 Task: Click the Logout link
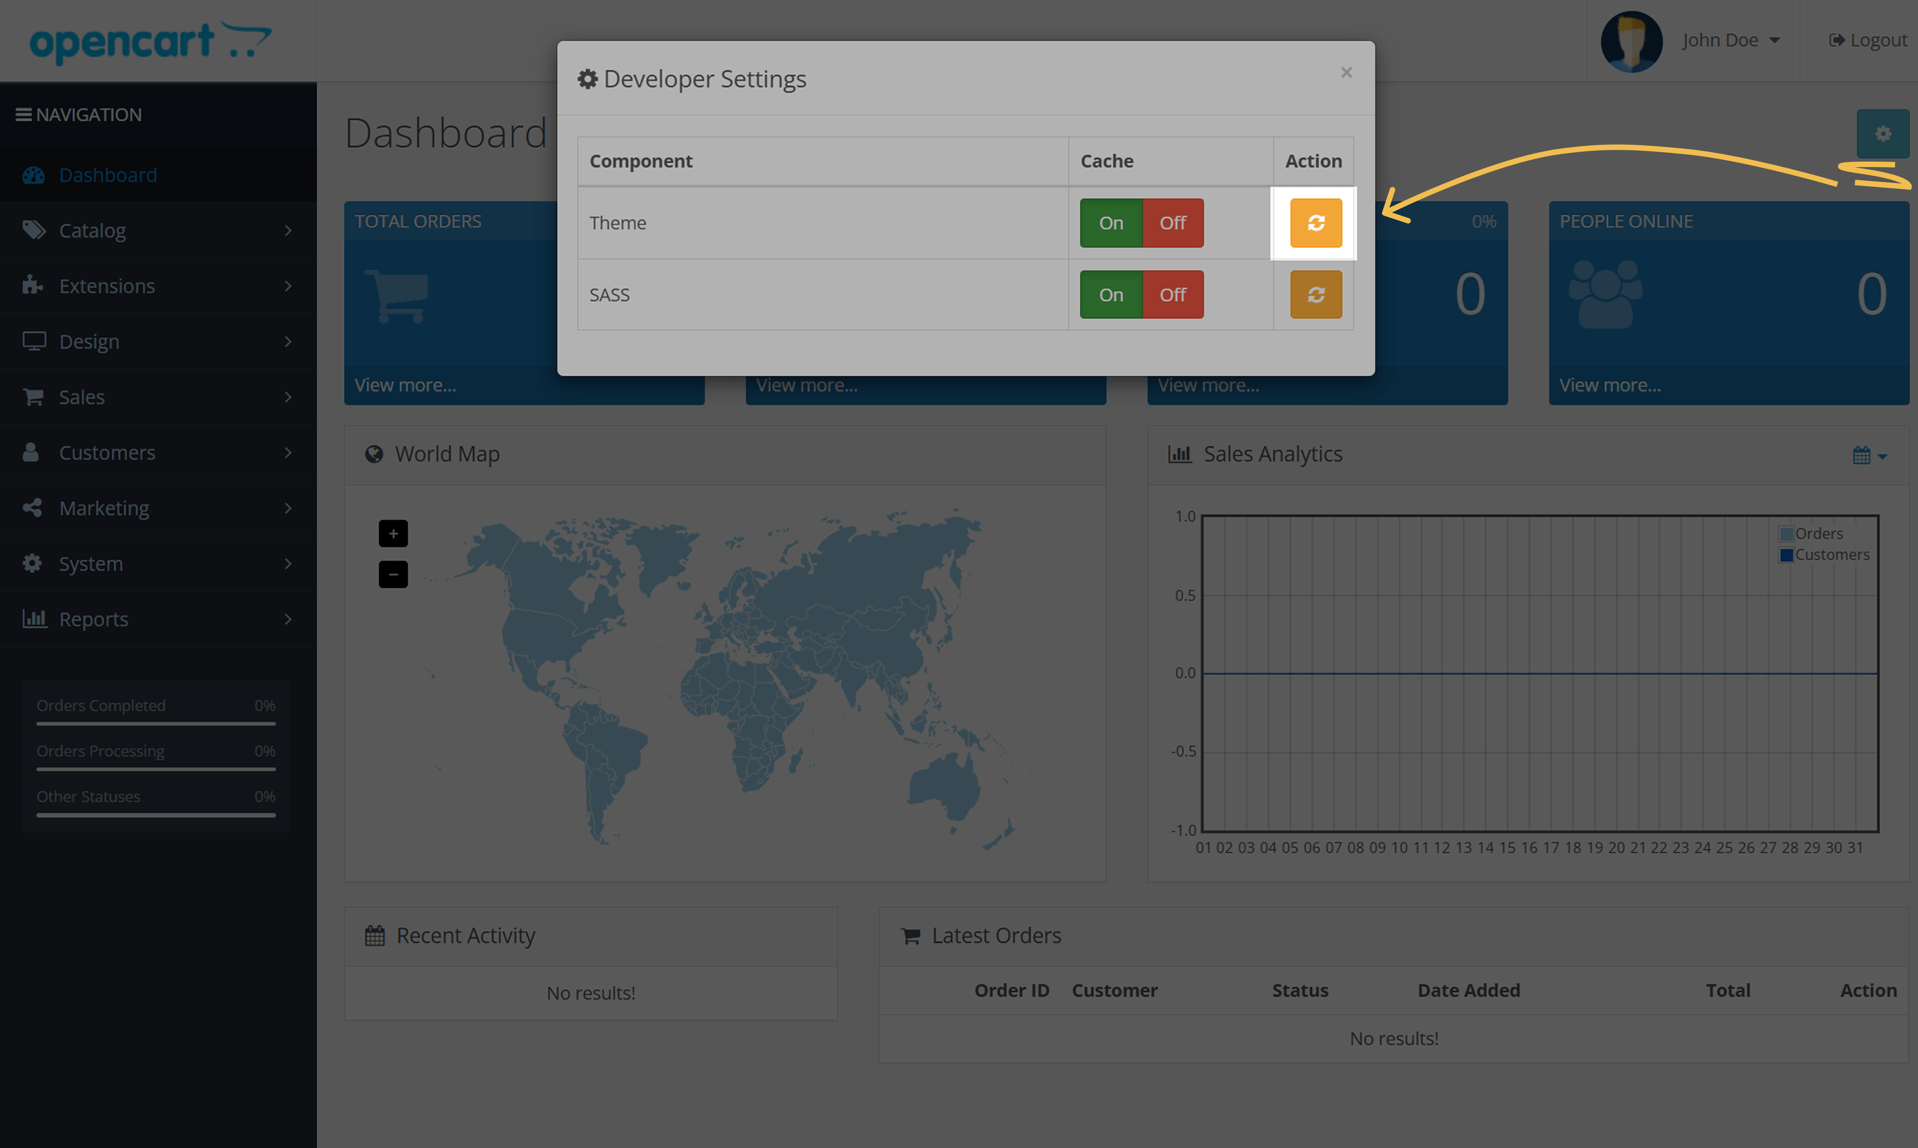click(1868, 40)
